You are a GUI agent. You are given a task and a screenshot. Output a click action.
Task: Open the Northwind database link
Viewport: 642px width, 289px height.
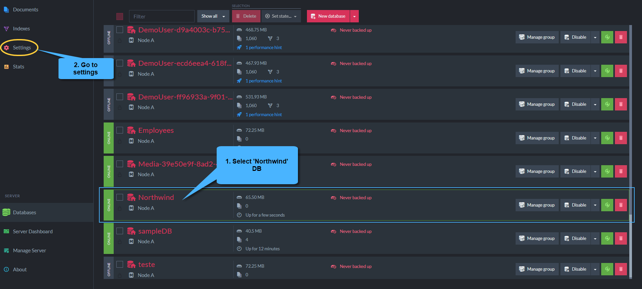[x=156, y=197]
